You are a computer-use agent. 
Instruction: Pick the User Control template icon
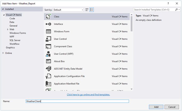click(48, 39)
